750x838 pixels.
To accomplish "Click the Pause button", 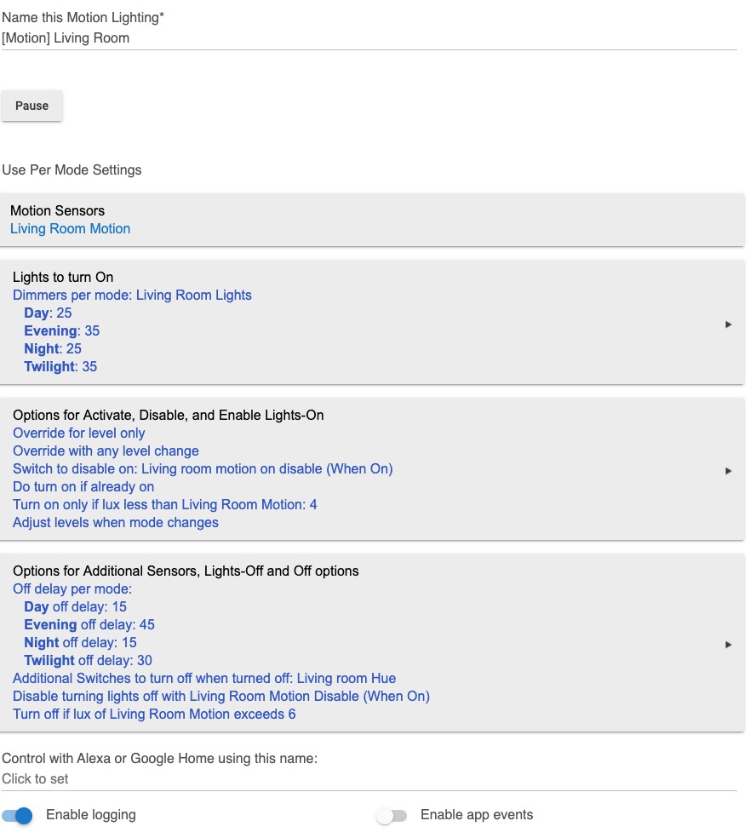I will (x=31, y=106).
